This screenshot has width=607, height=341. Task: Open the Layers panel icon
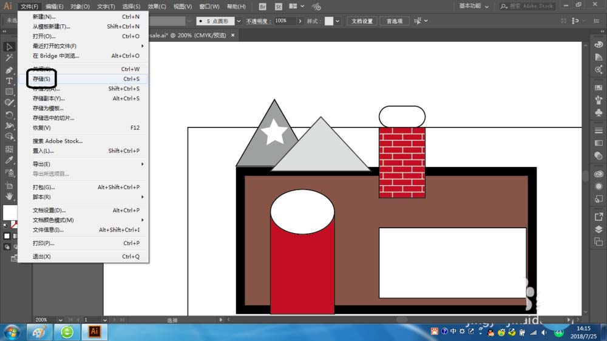pyautogui.click(x=599, y=229)
